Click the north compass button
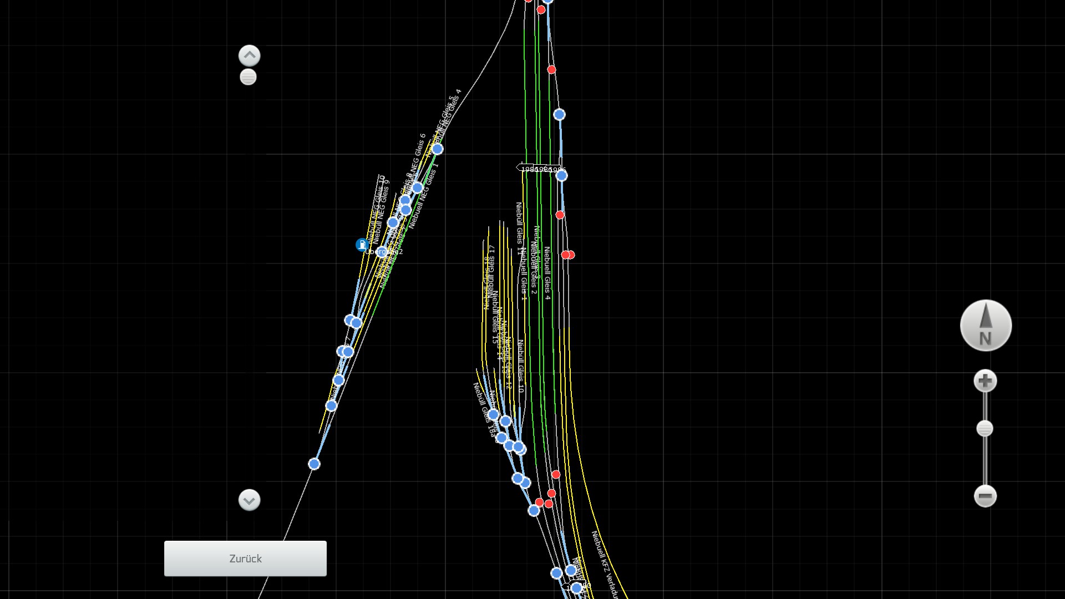This screenshot has height=599, width=1065. tap(986, 326)
